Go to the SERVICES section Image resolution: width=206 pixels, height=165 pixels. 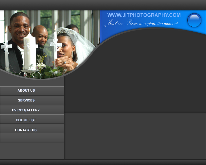pyautogui.click(x=32, y=100)
